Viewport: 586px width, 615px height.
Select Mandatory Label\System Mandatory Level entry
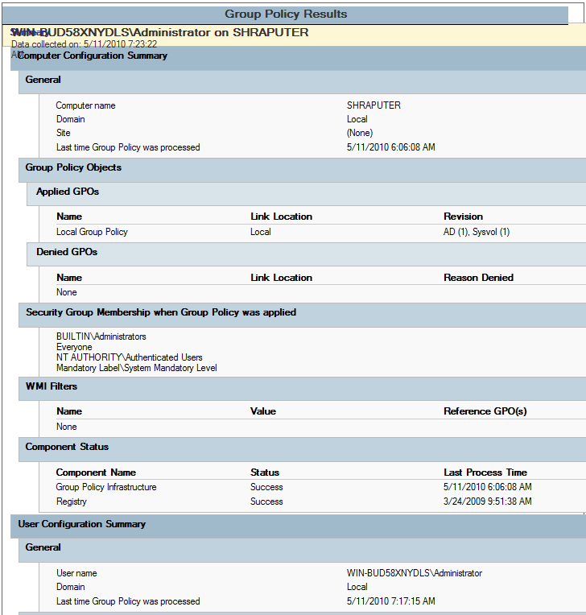pyautogui.click(x=137, y=368)
